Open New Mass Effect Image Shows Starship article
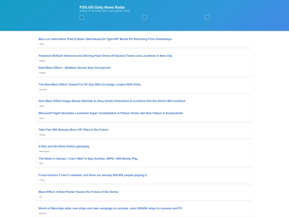 (x=112, y=101)
